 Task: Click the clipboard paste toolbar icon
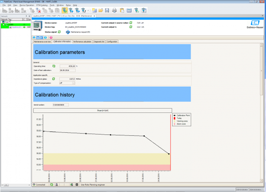click(122, 10)
